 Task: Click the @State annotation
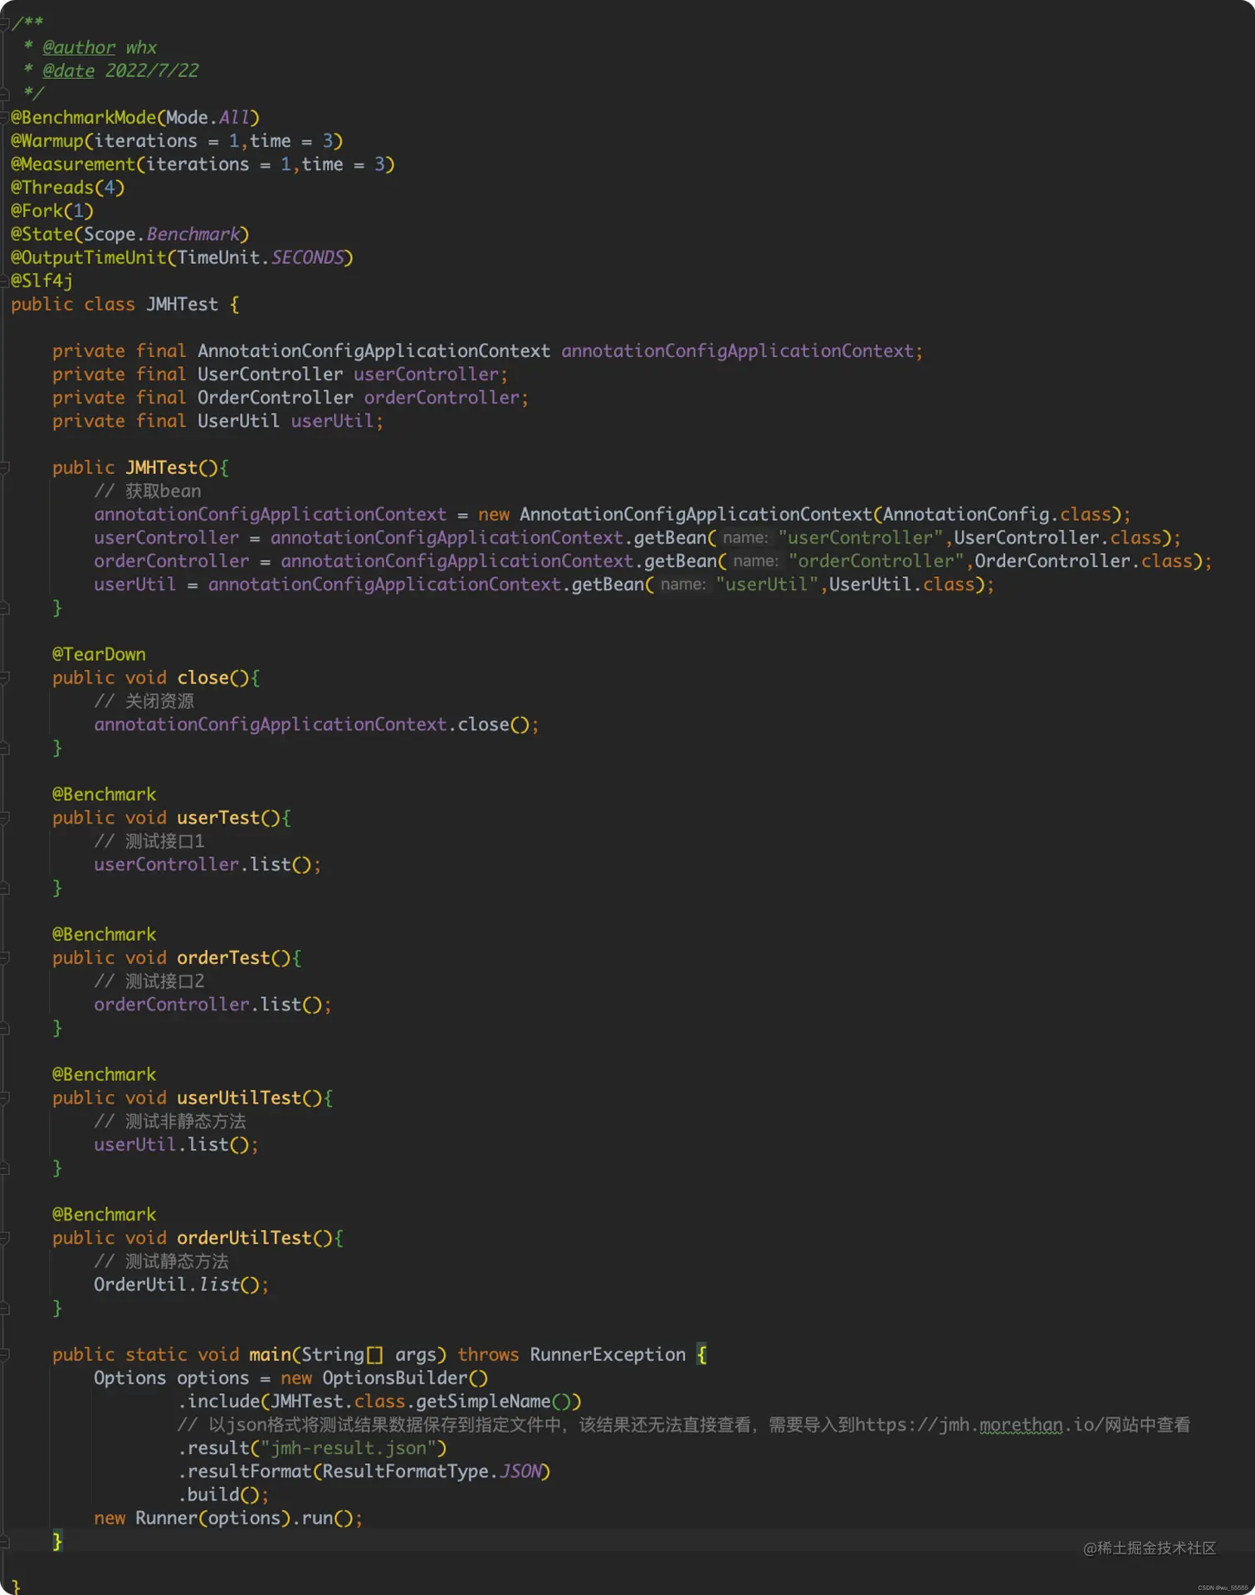pyautogui.click(x=42, y=234)
